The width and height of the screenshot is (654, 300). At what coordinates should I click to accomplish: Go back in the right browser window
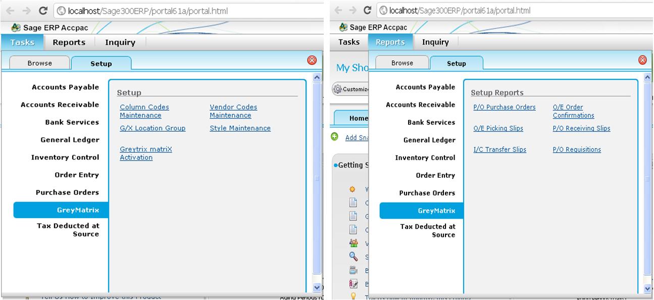(338, 10)
